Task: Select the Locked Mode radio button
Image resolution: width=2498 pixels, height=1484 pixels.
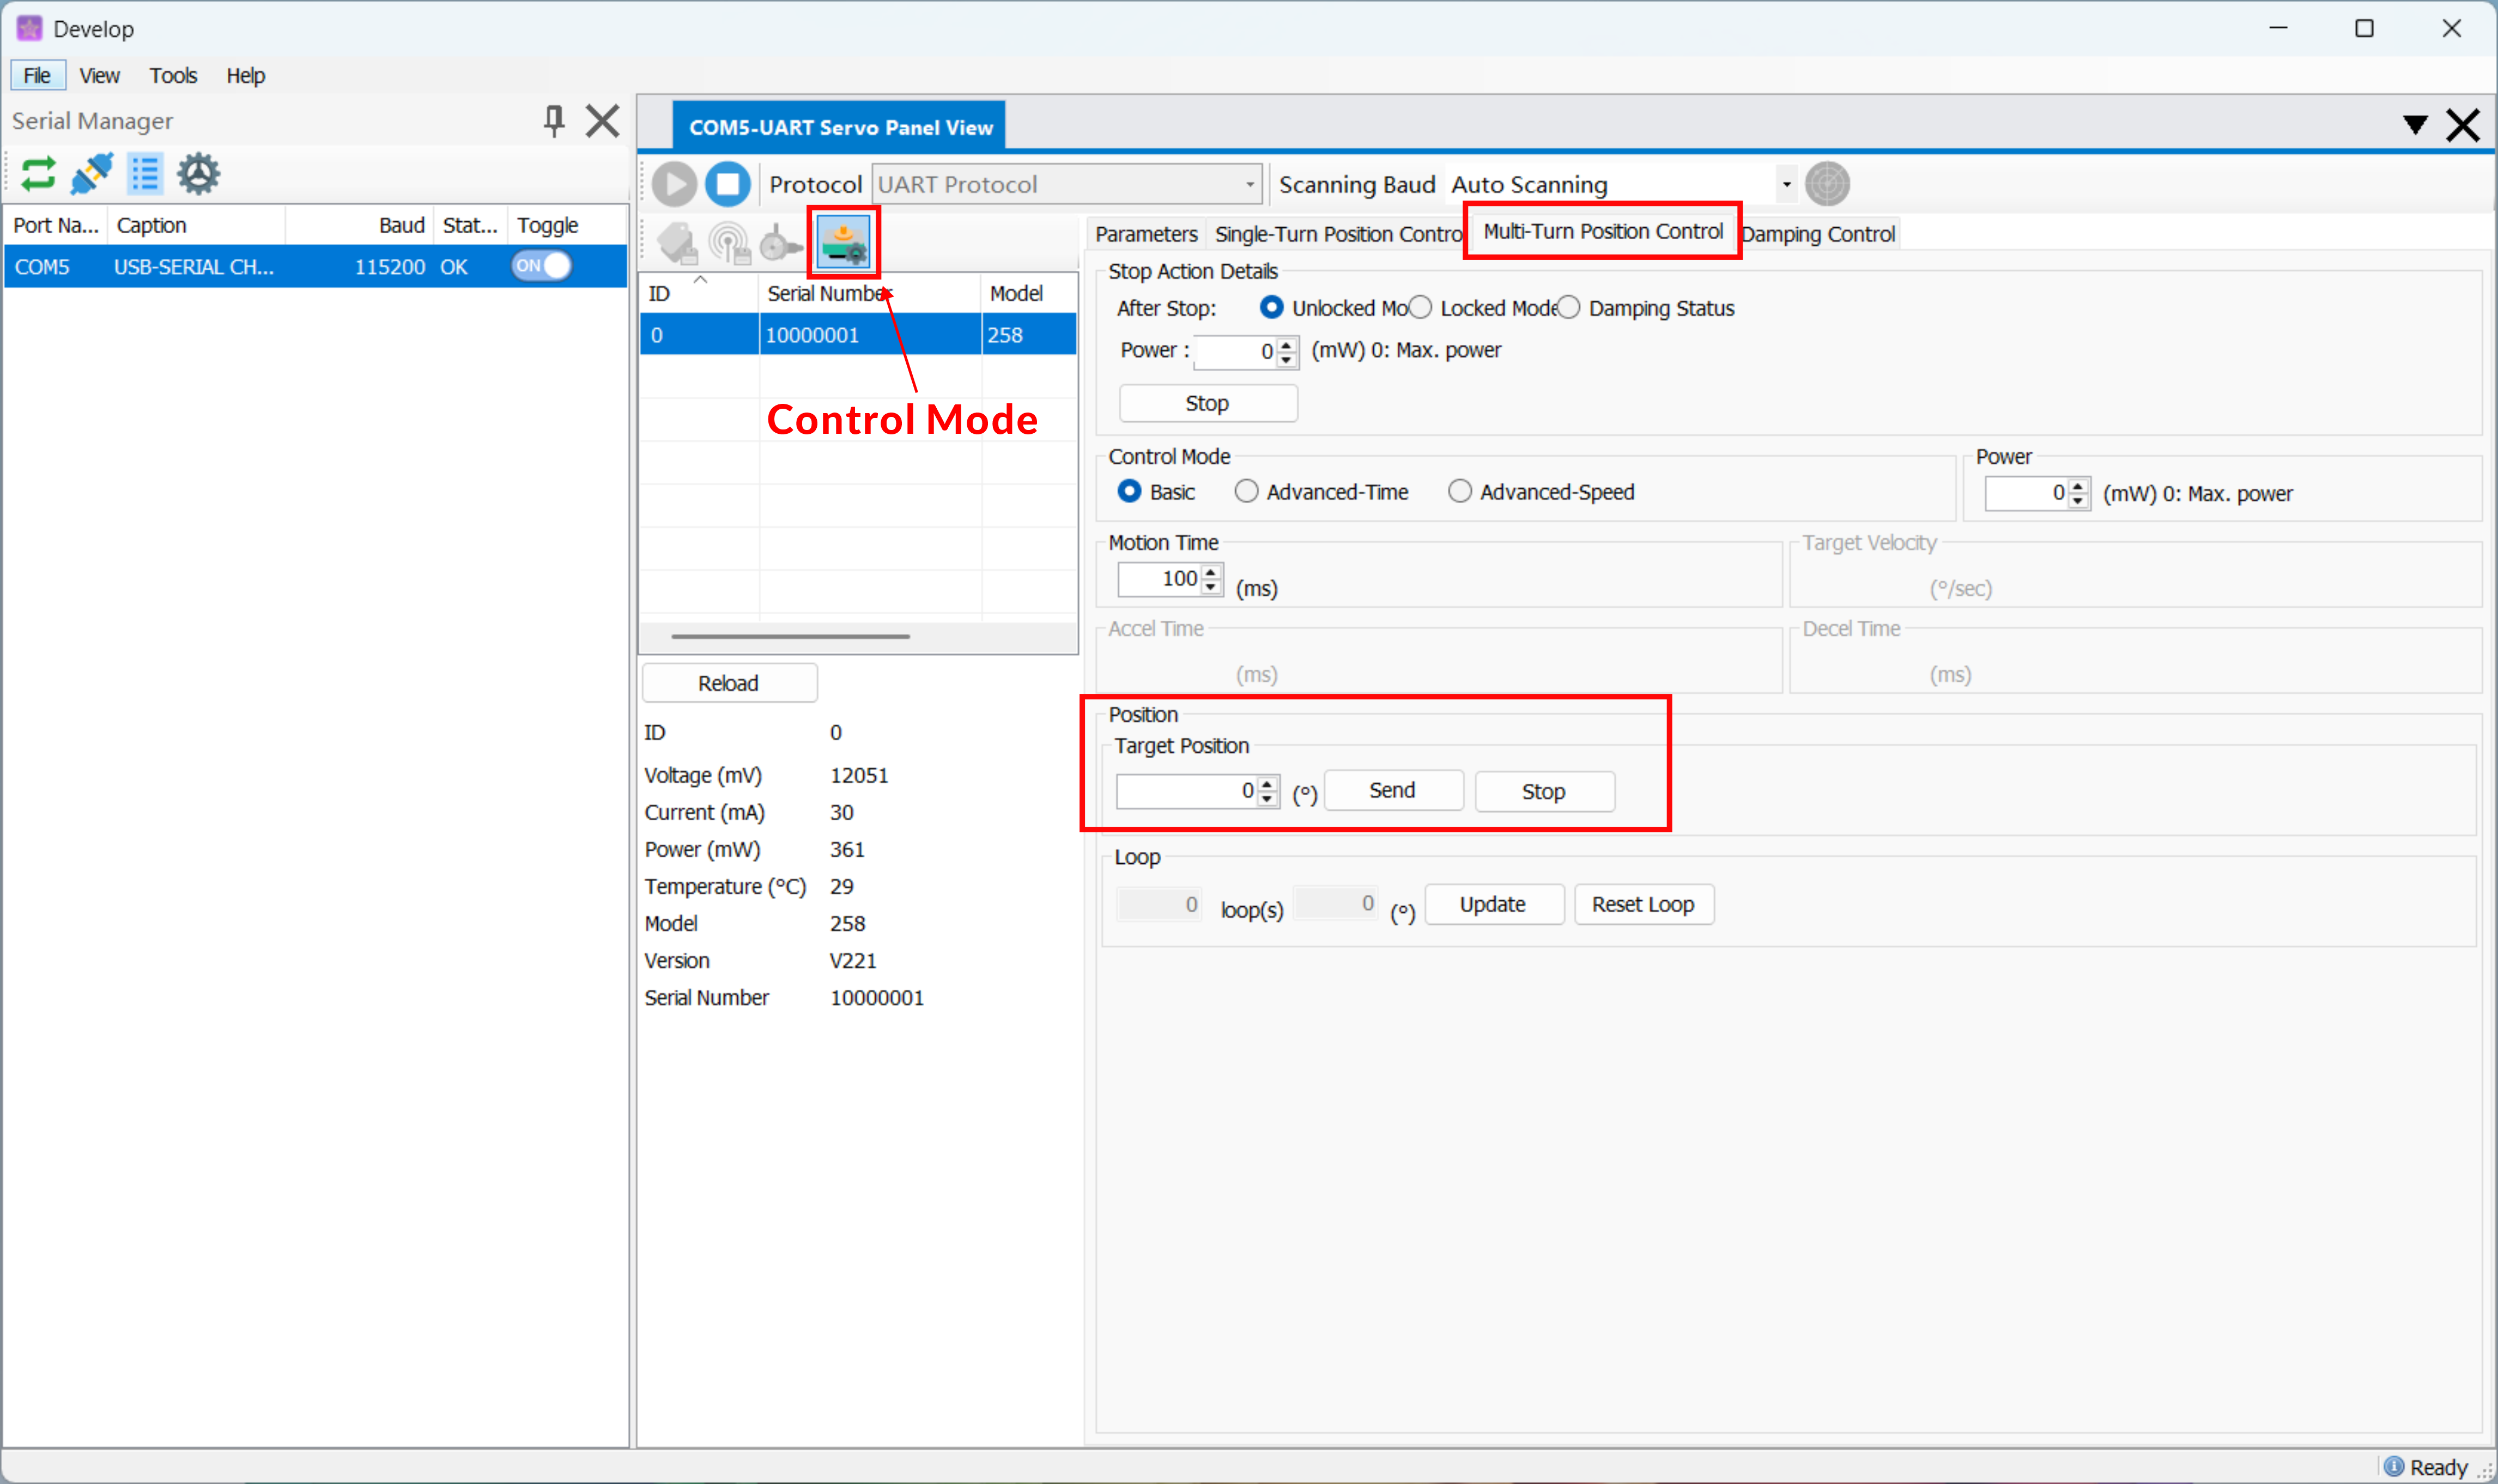Action: pos(1421,308)
